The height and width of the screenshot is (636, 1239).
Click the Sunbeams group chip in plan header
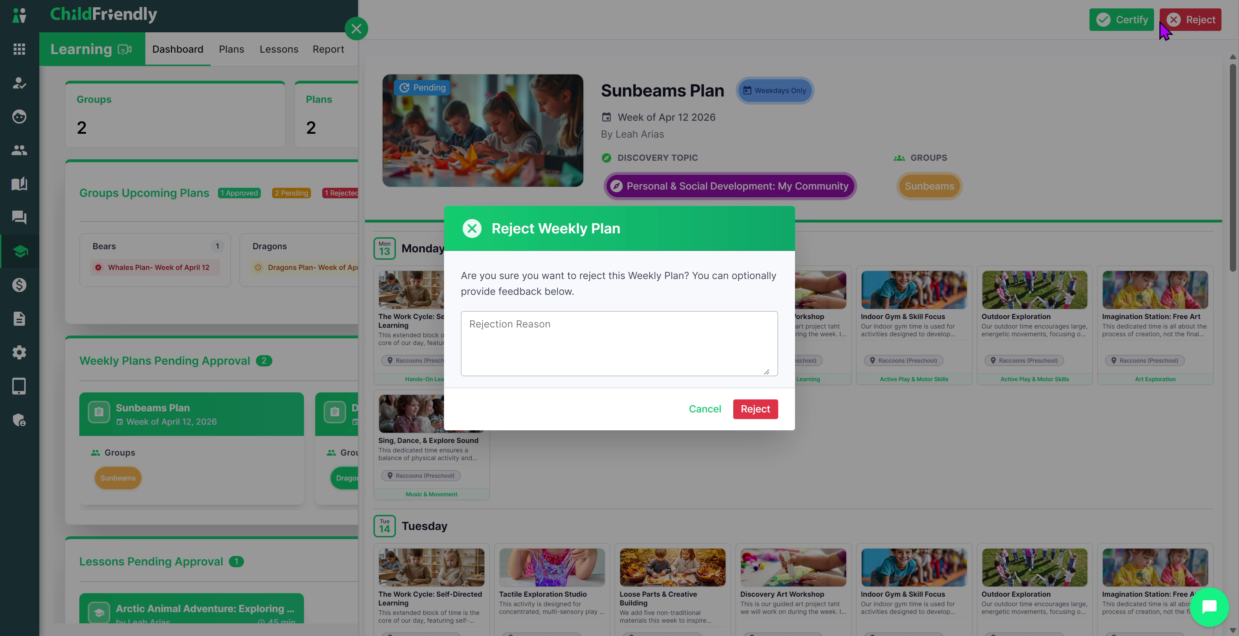pyautogui.click(x=929, y=186)
